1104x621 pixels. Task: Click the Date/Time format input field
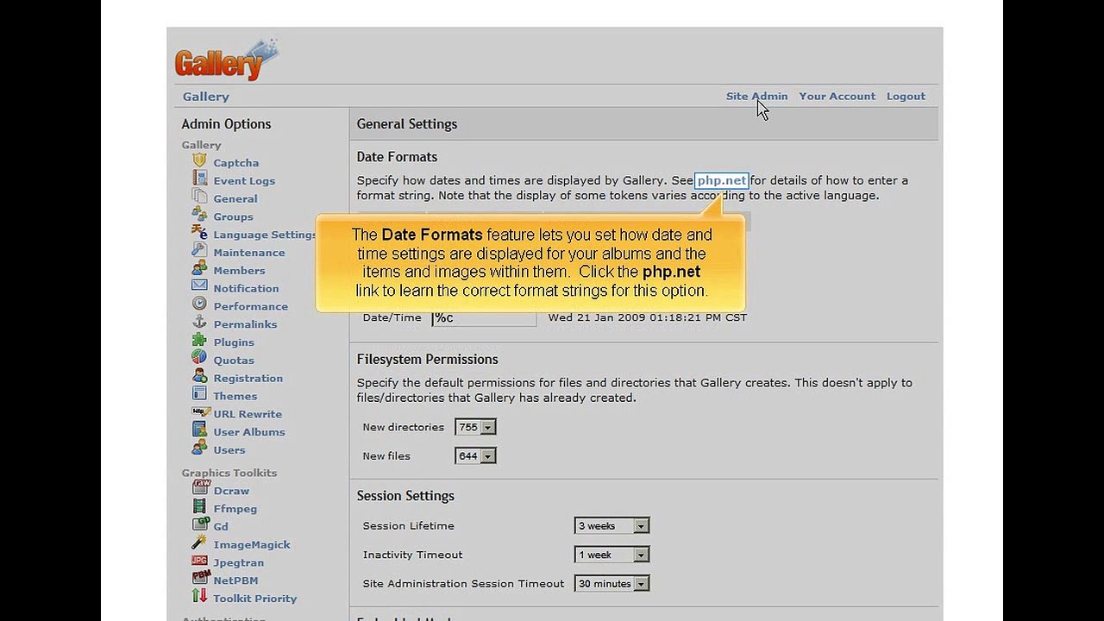click(x=484, y=317)
